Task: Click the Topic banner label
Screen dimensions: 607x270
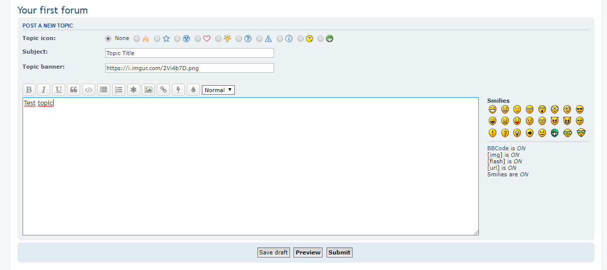Action: coord(44,67)
